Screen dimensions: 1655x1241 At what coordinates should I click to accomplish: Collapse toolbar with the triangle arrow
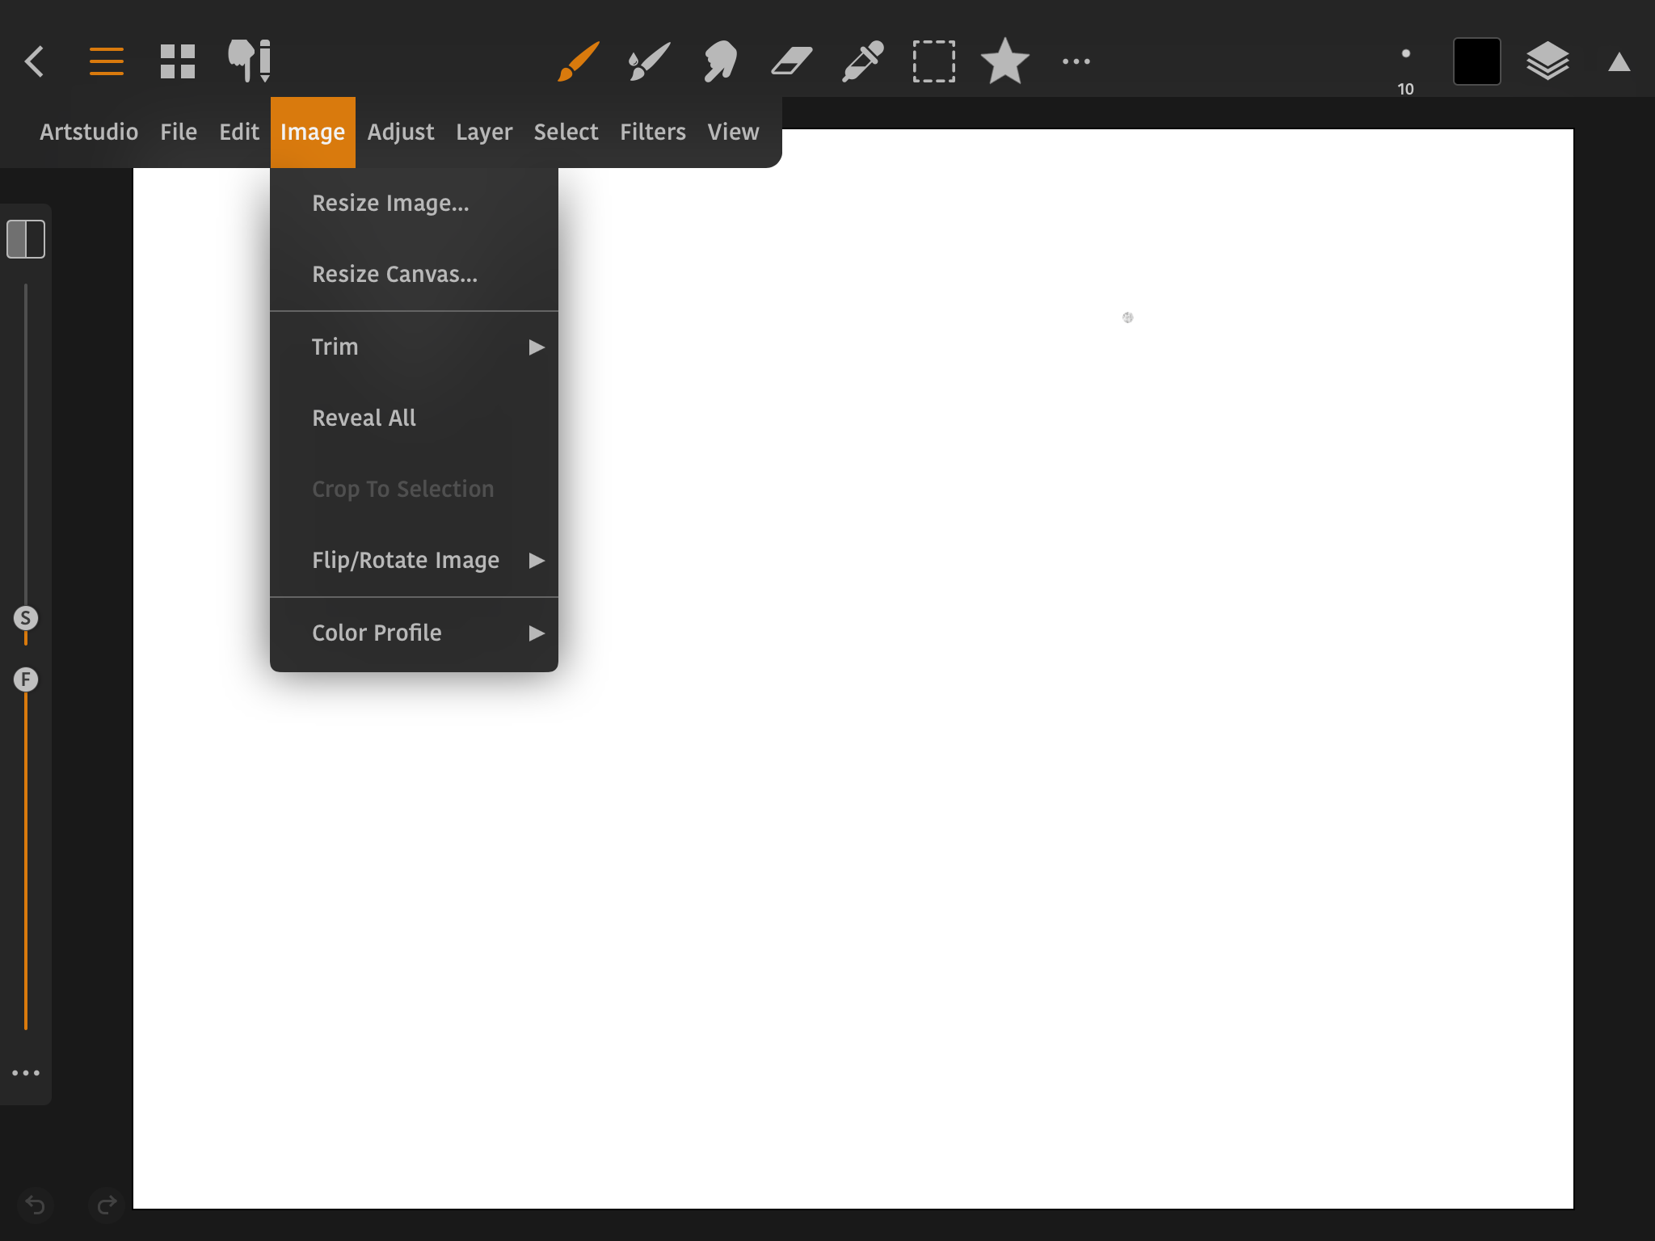pos(1619,63)
